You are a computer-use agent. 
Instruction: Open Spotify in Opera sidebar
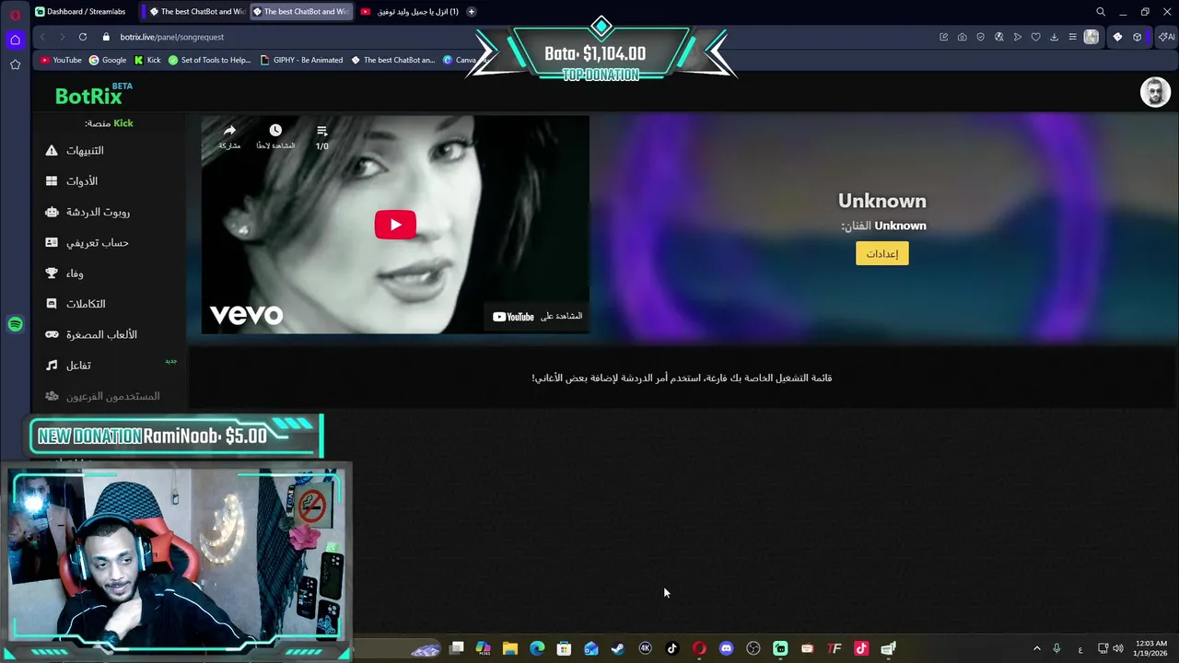(x=15, y=324)
